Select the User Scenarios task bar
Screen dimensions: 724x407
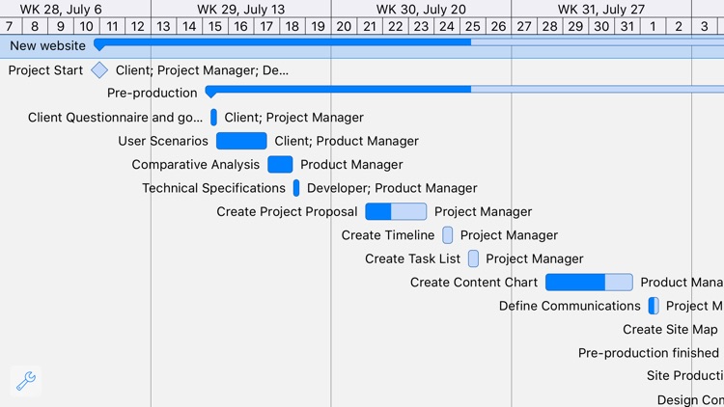(241, 141)
